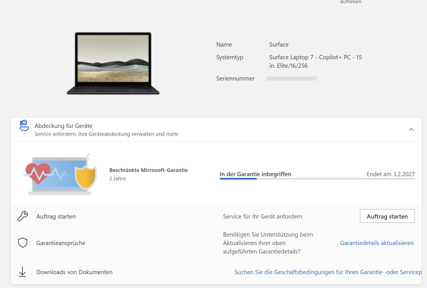Click the 'Garantieansprüche' row label

click(61, 243)
